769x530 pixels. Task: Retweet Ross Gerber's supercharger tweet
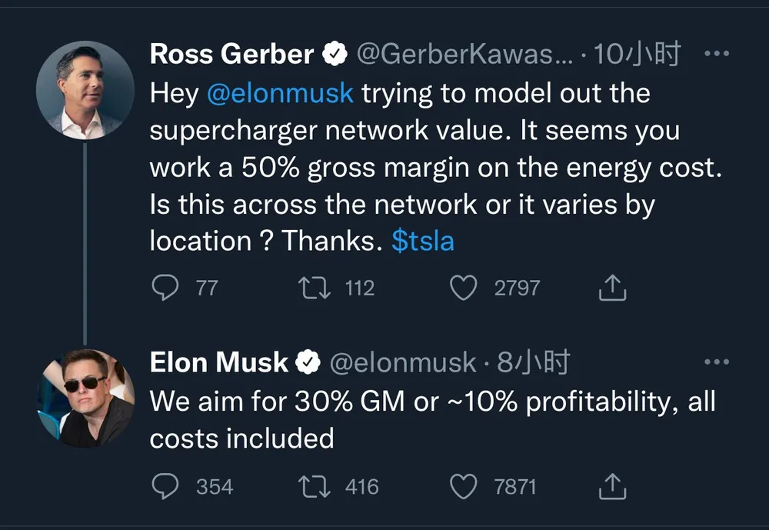click(x=315, y=288)
